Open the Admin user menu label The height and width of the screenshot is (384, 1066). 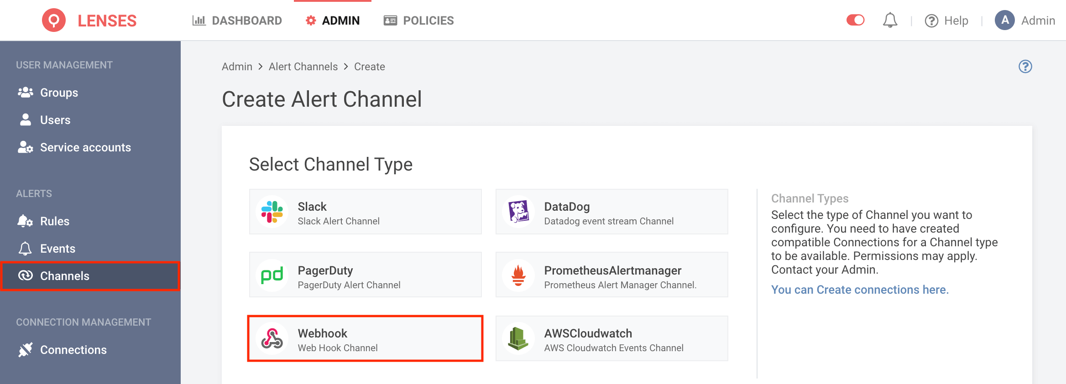pyautogui.click(x=1038, y=21)
